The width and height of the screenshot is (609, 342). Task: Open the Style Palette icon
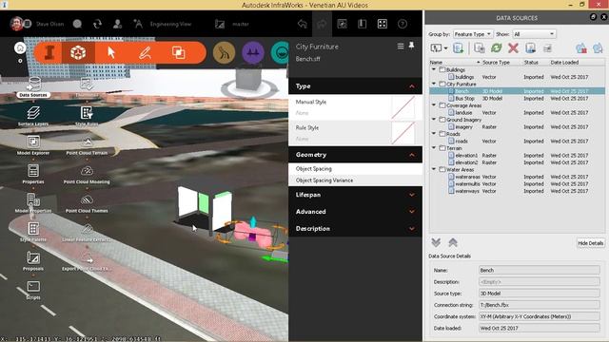[33, 229]
